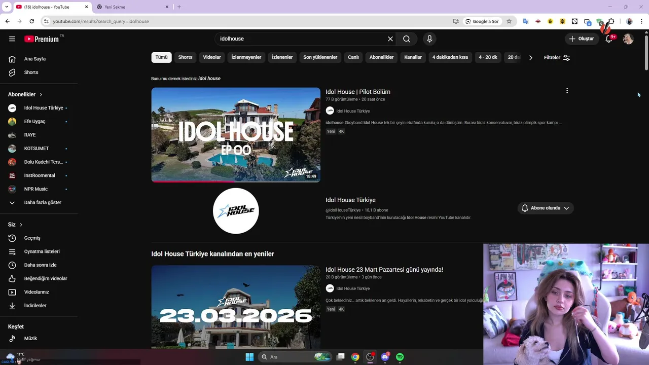
Task: Click the Oluştur create button
Action: coord(582,39)
